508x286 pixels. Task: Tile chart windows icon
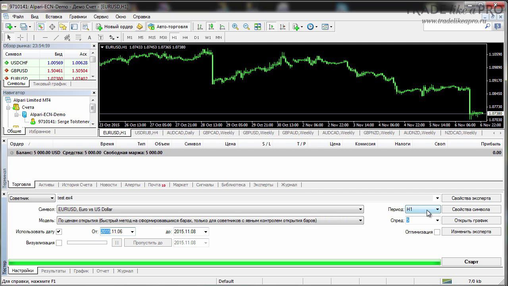(258, 27)
